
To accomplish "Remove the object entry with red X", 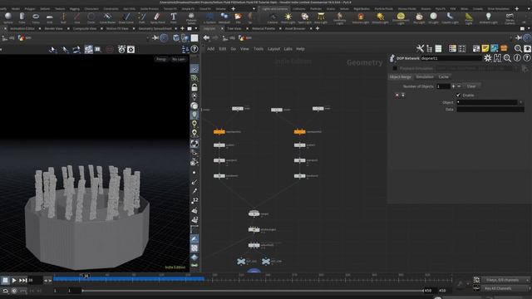I will click(x=397, y=96).
